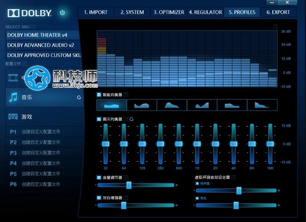Open help icon beside 虚拟环绕音效设定器
The width and height of the screenshot is (306, 222).
233,177
